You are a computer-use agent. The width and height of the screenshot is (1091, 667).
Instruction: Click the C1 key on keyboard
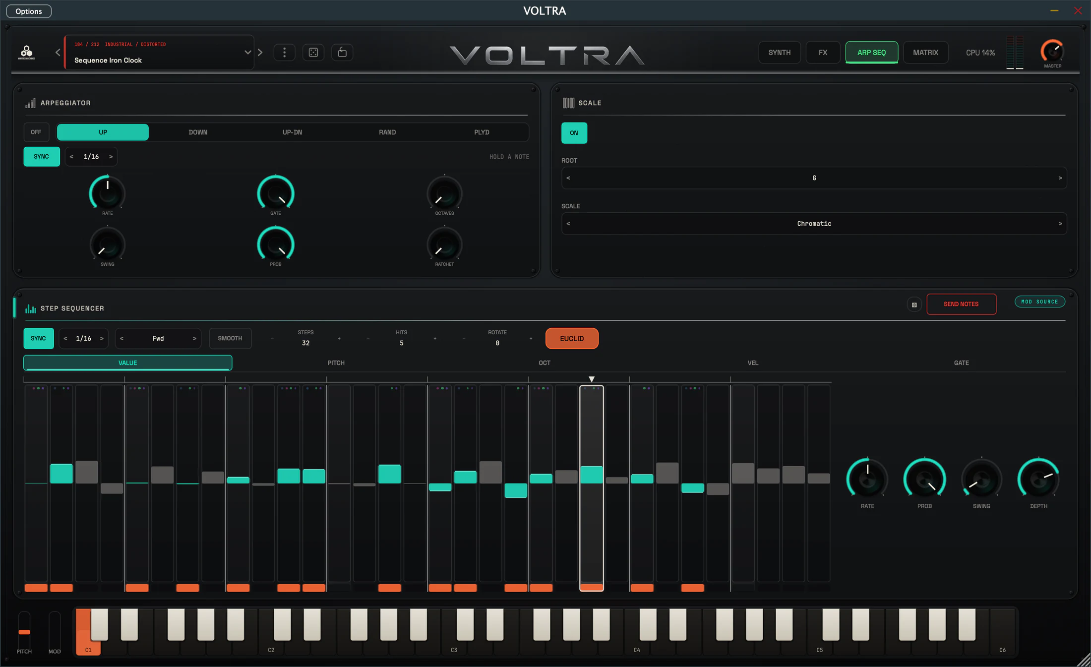[x=88, y=642]
